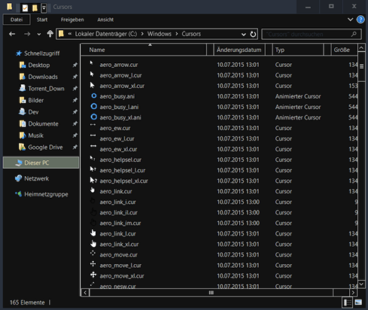Select the file aero_link_i.cur
368x310 pixels.
click(117, 202)
